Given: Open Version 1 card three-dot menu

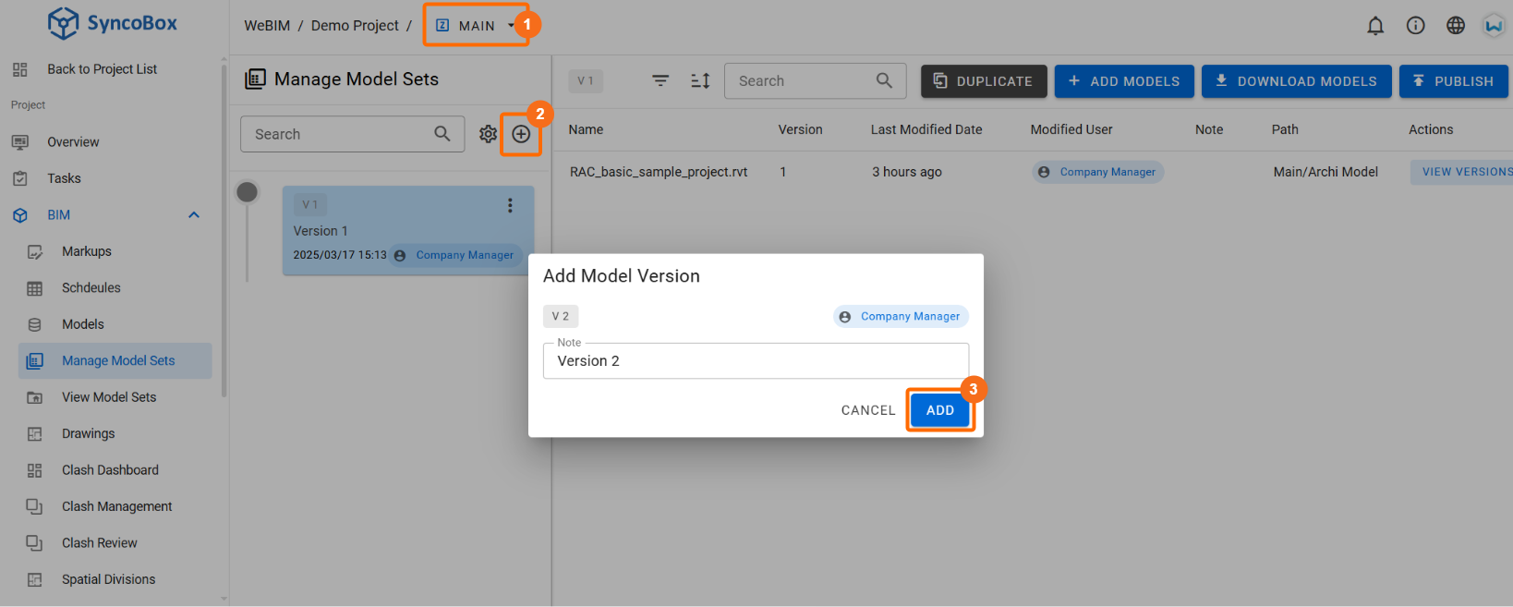Looking at the screenshot, I should [510, 206].
